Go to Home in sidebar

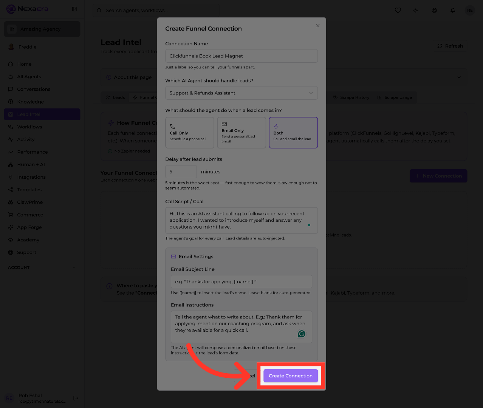coord(42,64)
